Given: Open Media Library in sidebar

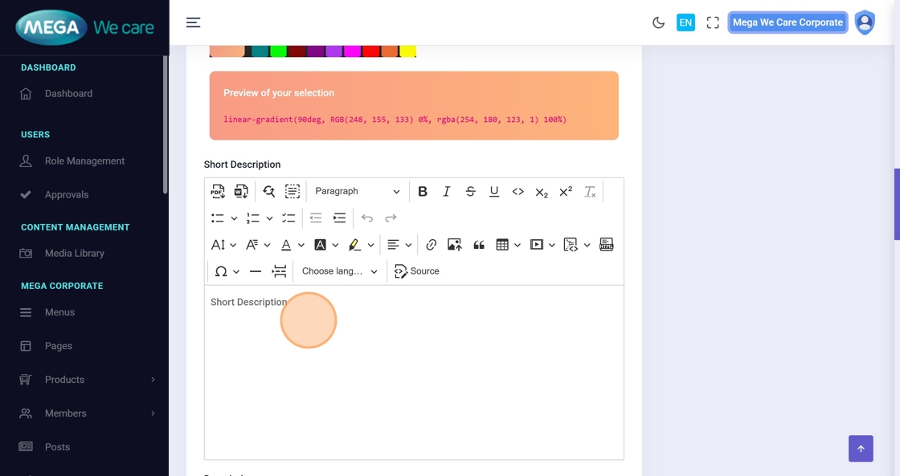Looking at the screenshot, I should (74, 254).
